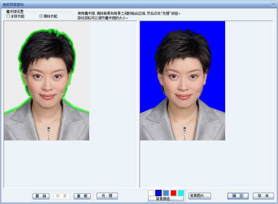
Task: Click empty area below the source photo
Action: point(69,162)
